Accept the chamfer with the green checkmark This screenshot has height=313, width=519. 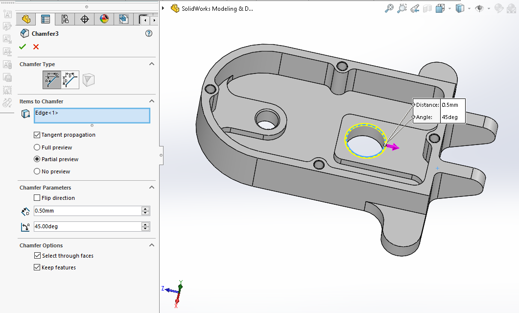point(23,47)
